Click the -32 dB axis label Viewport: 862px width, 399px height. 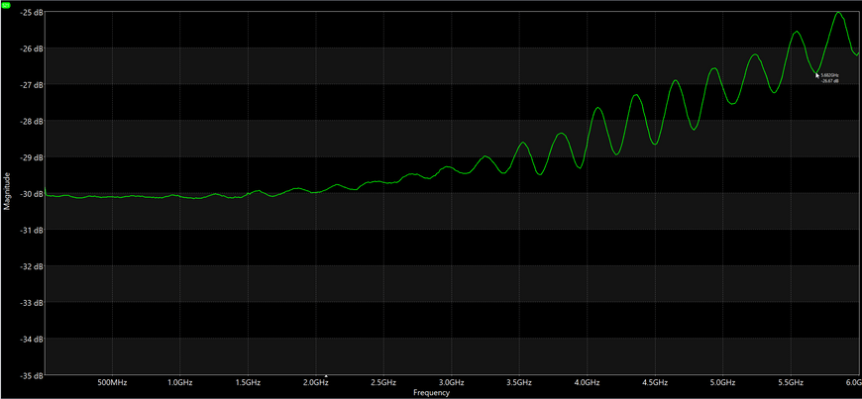click(32, 266)
